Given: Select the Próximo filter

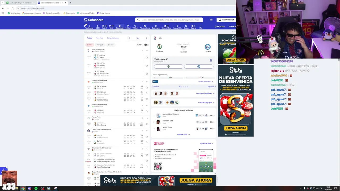Looking at the screenshot, I should pyautogui.click(x=111, y=45).
